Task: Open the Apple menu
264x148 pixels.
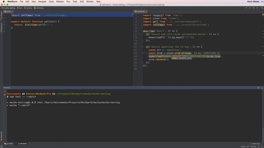Action: (x=4, y=2)
